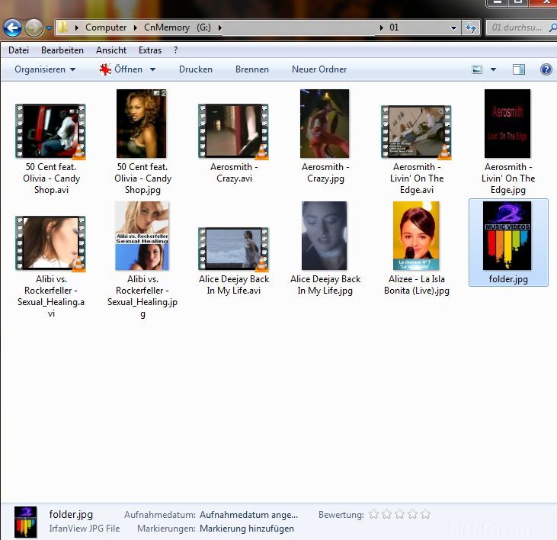Screen dimensions: 557x540
Task: Click the search field 01 durchsuchen
Action: click(518, 27)
